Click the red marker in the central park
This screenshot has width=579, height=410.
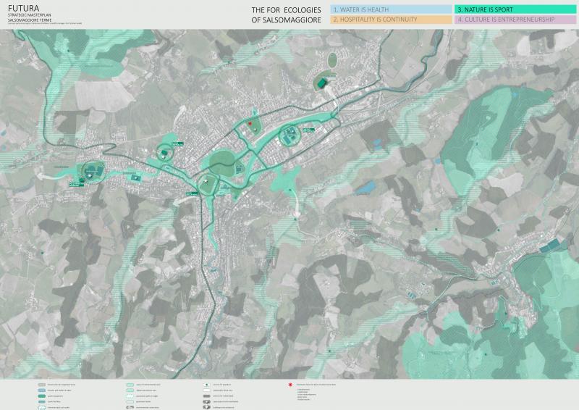[x=250, y=125]
